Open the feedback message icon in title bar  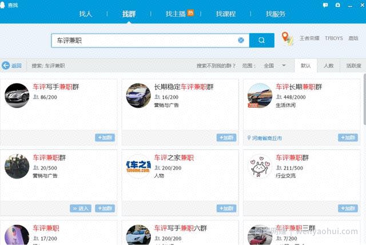point(325,5)
